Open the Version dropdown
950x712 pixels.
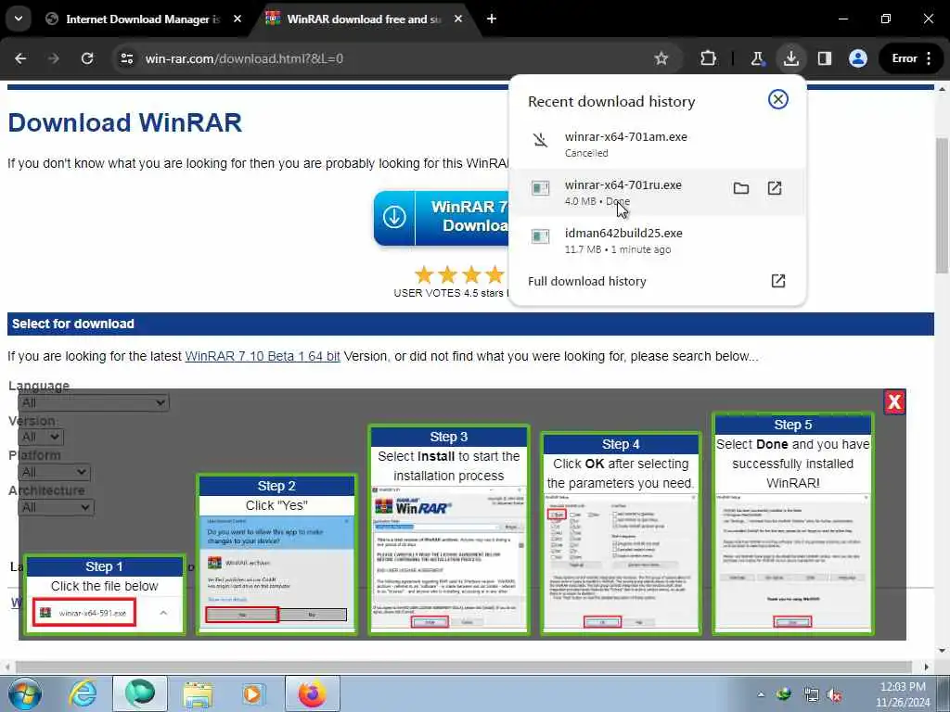point(41,438)
